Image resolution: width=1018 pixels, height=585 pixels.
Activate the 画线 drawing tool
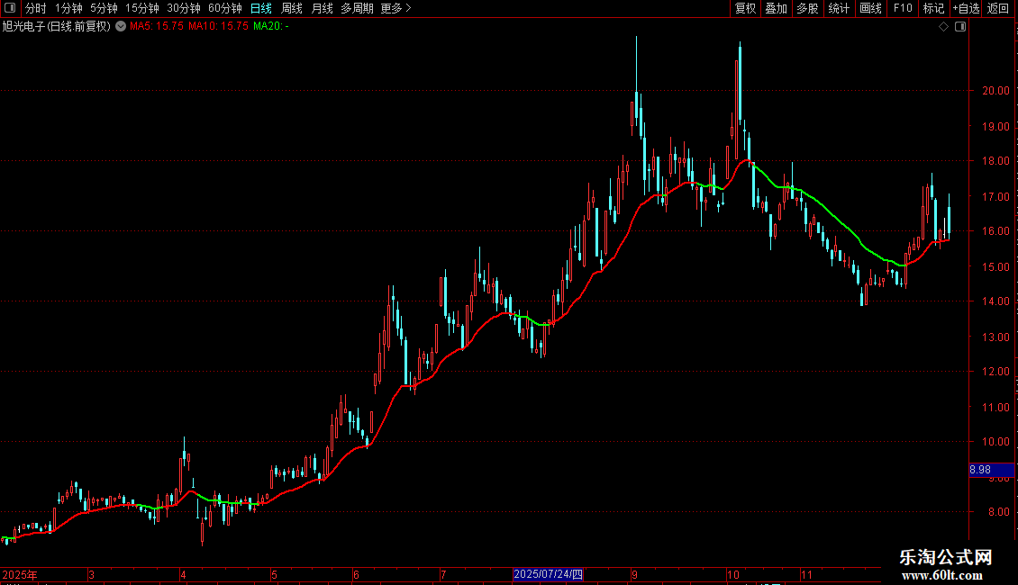tap(870, 8)
